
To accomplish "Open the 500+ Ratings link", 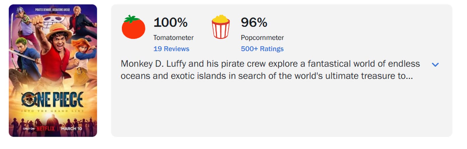I will (262, 49).
